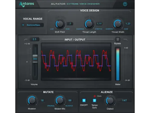Select the Mutation value 16
The width and height of the screenshot is (150, 113).
(42, 100)
